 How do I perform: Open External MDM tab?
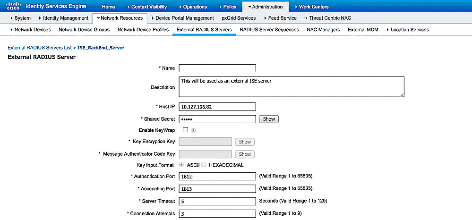click(x=363, y=29)
